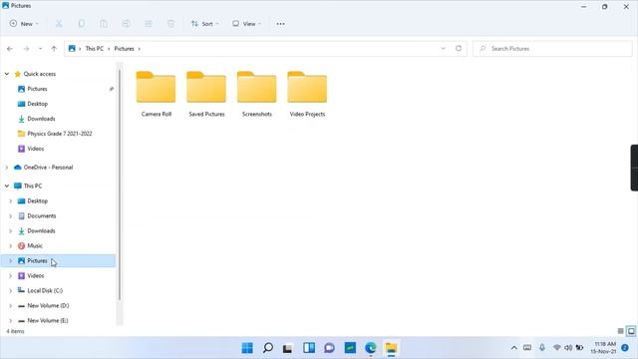638x359 pixels.
Task: Click Pictures in the breadcrumb
Action: click(124, 49)
